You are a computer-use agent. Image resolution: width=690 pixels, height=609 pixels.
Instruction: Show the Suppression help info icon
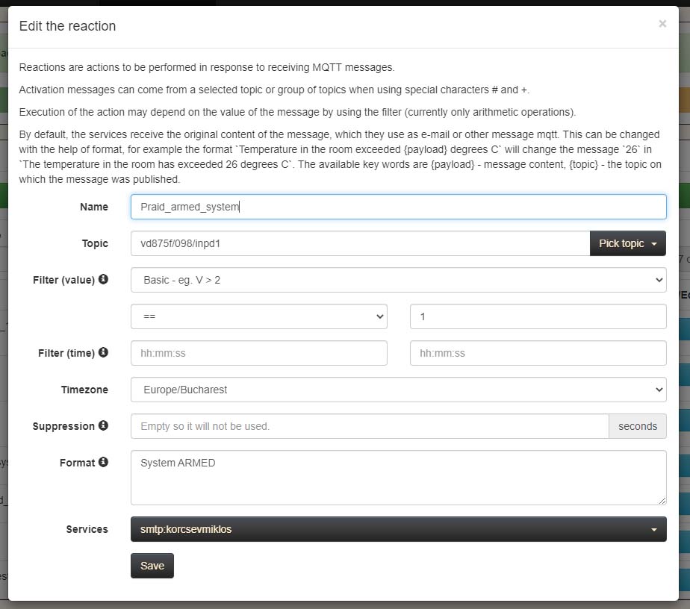click(103, 425)
